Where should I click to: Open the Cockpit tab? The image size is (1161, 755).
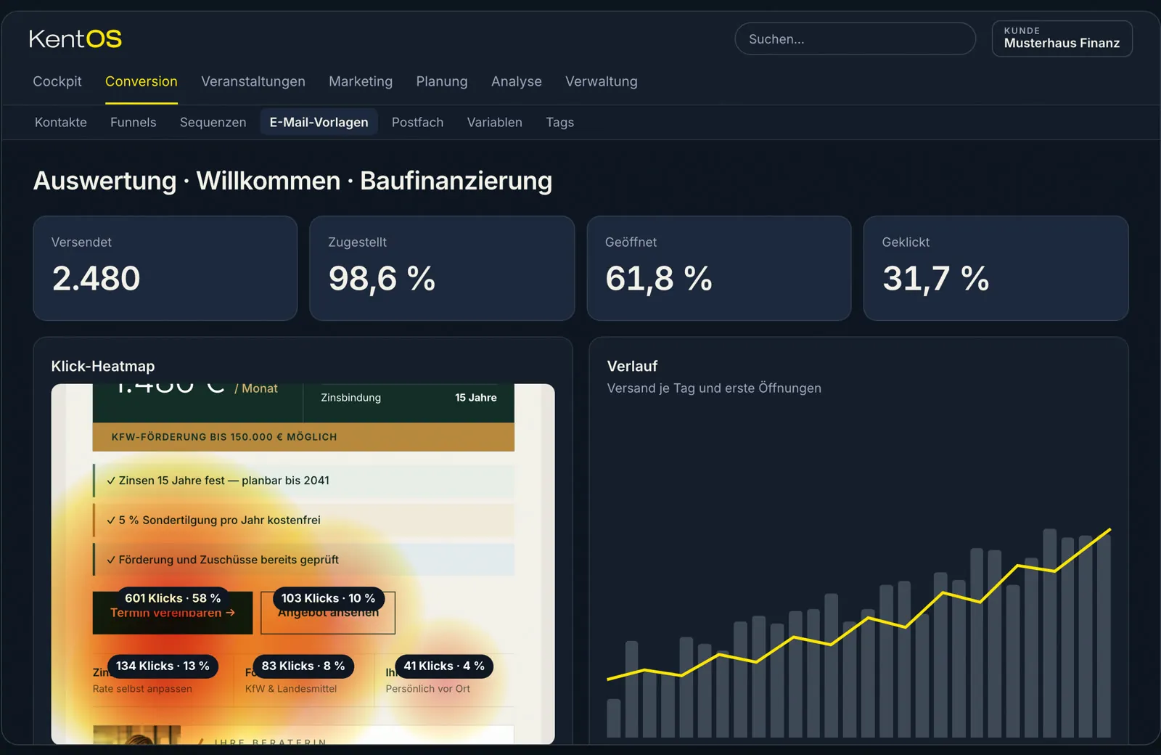coord(57,81)
